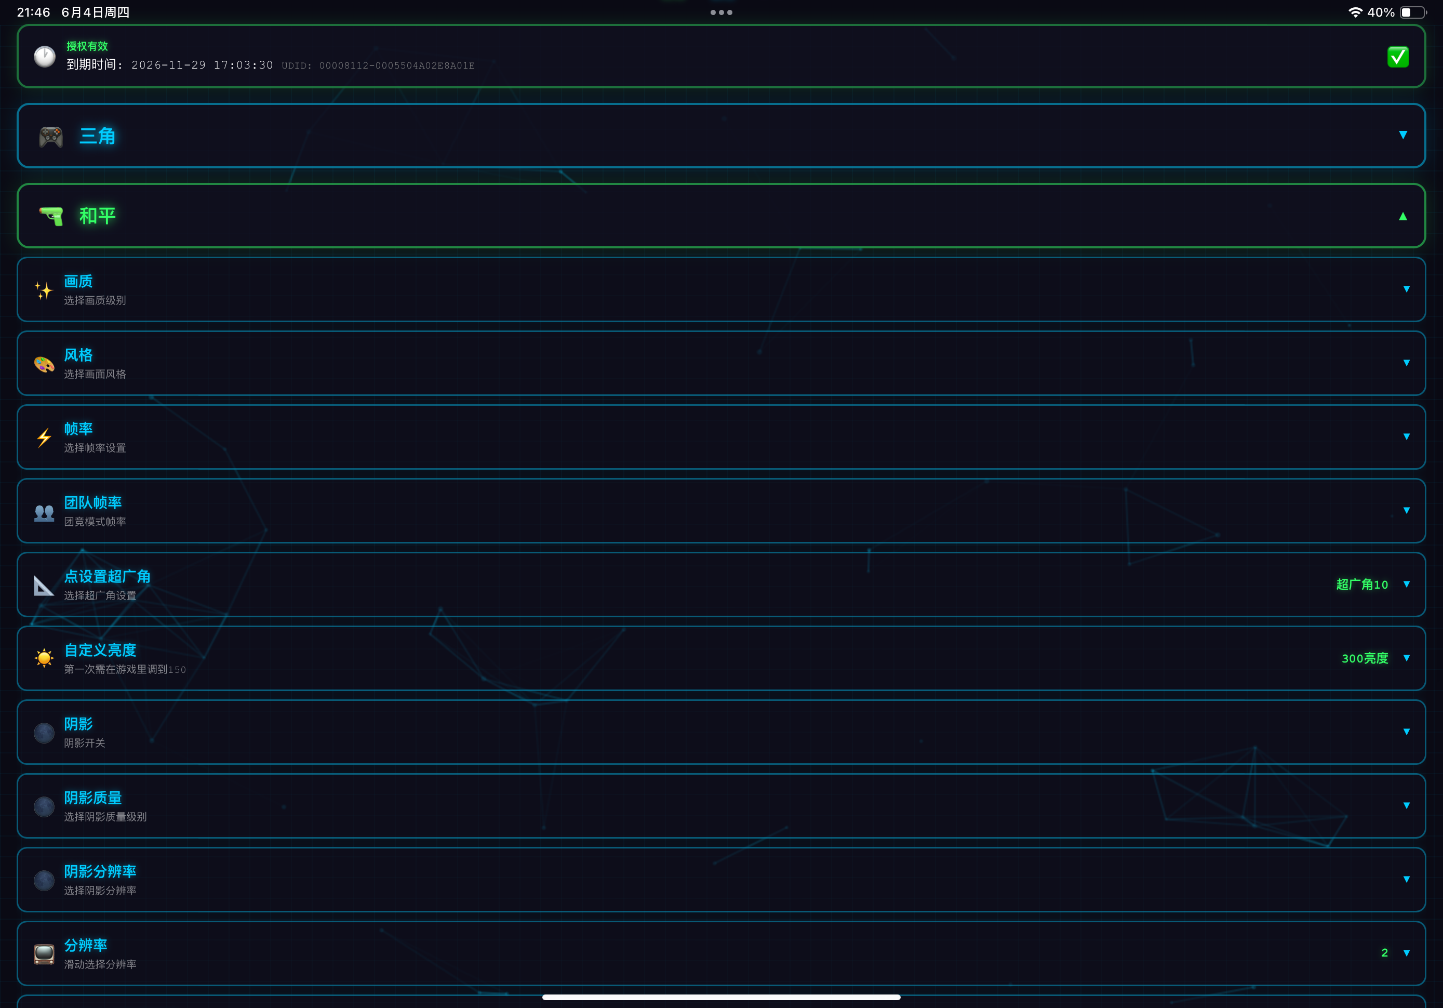Open the 风格 dropdown arrow
Image resolution: width=1443 pixels, height=1008 pixels.
(x=1407, y=363)
